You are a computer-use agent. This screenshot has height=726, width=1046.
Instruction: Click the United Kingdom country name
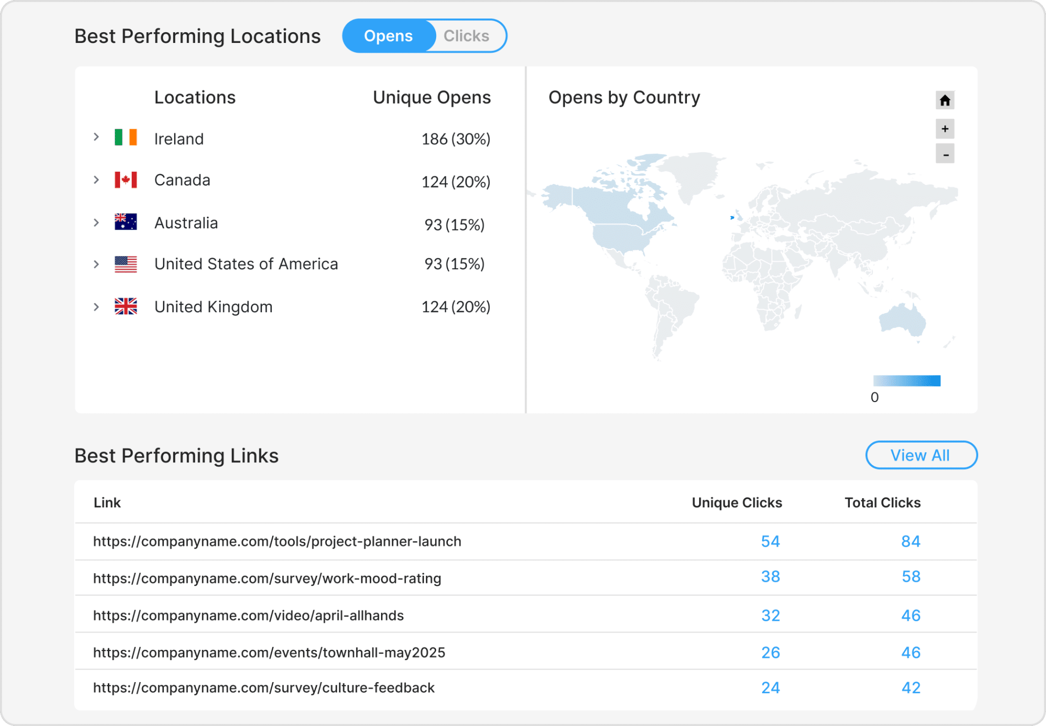213,307
